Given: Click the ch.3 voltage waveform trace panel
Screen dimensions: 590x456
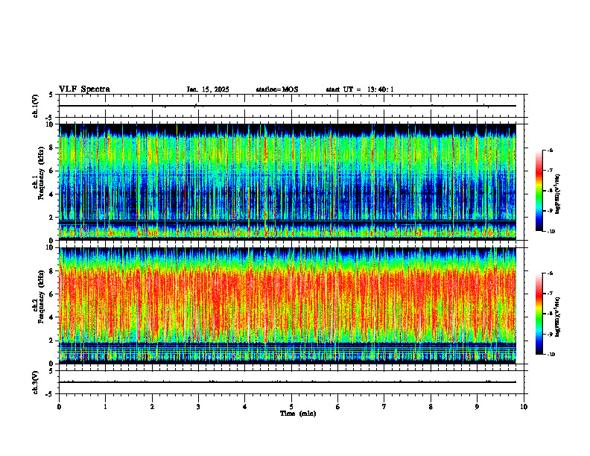Looking at the screenshot, I should (293, 382).
